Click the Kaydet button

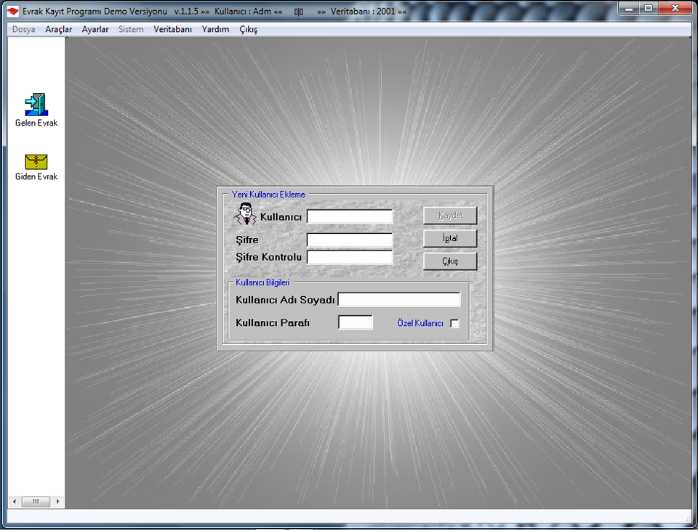click(x=450, y=216)
